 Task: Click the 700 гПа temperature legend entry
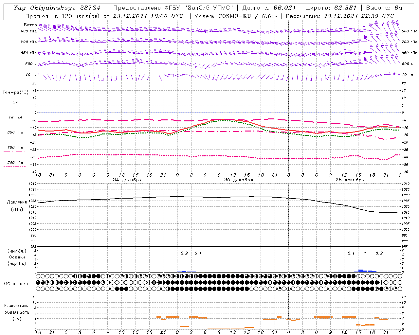click(x=15, y=148)
